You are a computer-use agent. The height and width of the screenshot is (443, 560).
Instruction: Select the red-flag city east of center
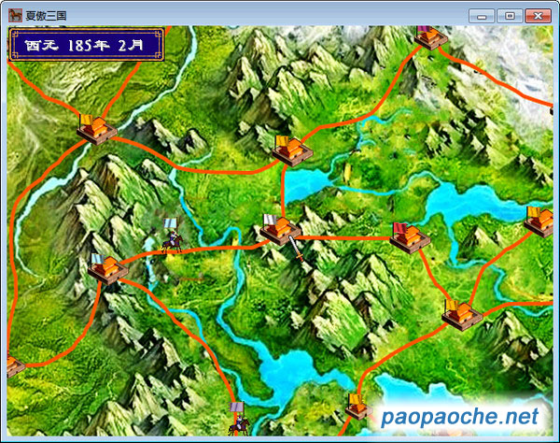tap(410, 238)
